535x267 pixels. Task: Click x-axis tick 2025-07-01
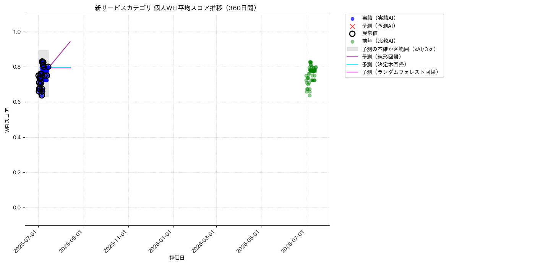(x=26, y=241)
